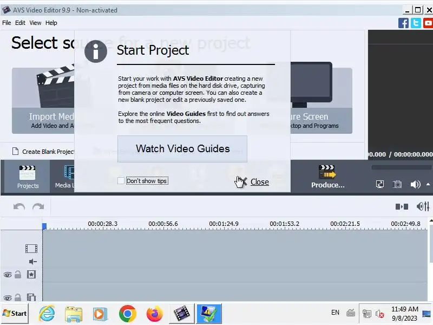Image resolution: width=433 pixels, height=325 pixels.
Task: Open the View menu
Action: 35,23
